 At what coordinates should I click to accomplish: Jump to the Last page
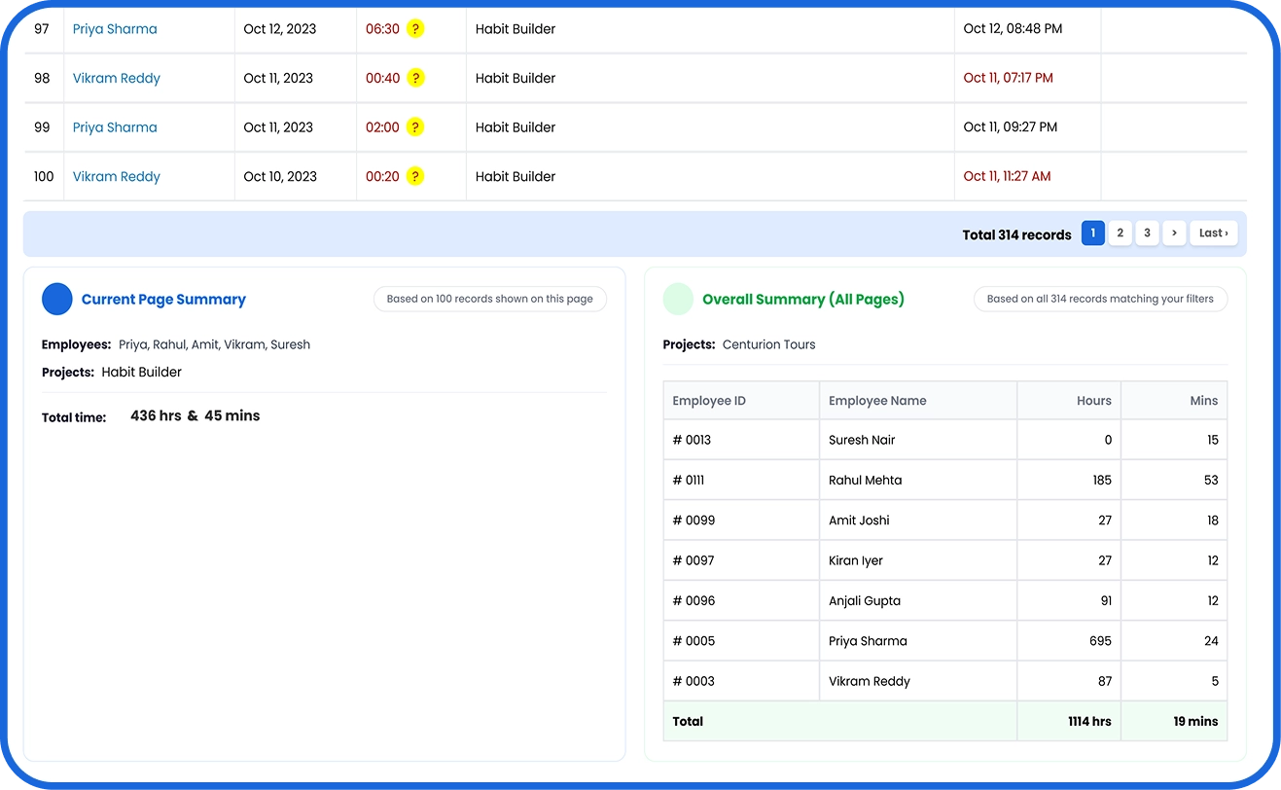tap(1214, 233)
